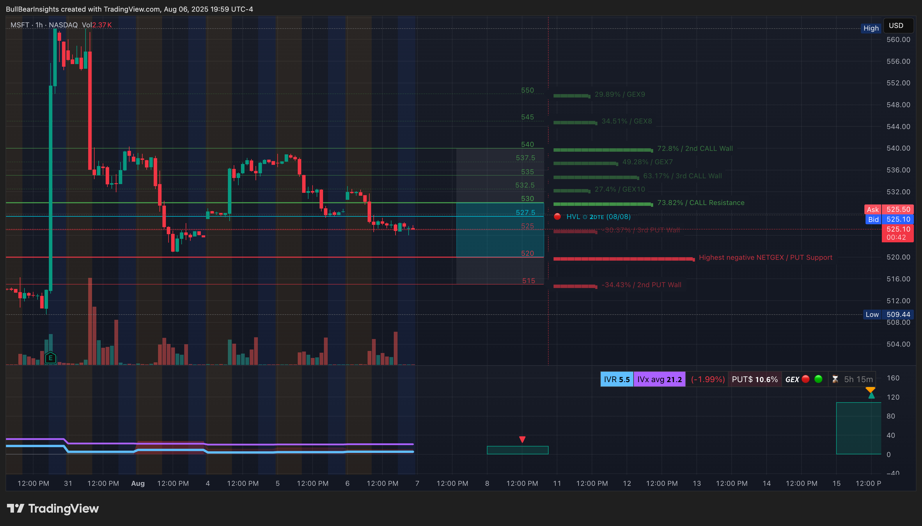Click the 27.4% / GEX10 label

tap(620, 189)
